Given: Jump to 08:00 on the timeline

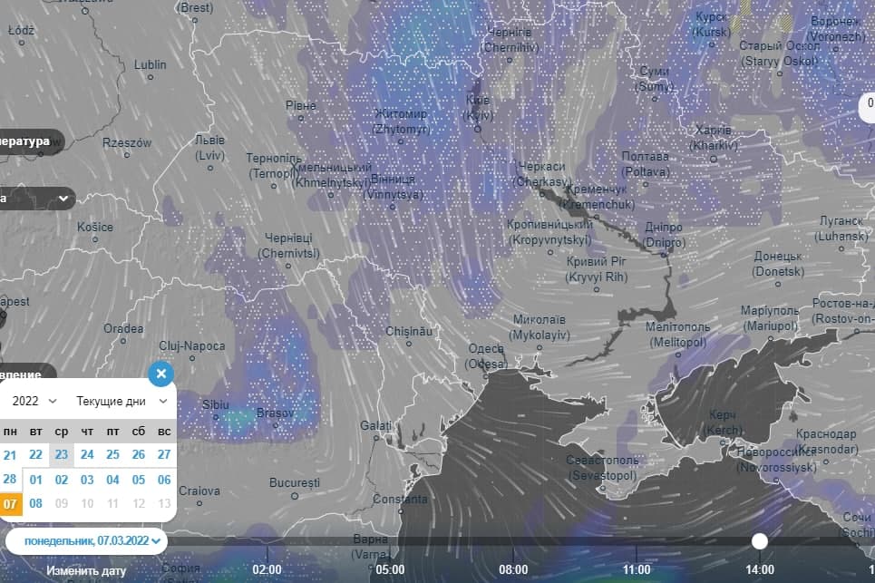Looking at the screenshot, I should [513, 570].
